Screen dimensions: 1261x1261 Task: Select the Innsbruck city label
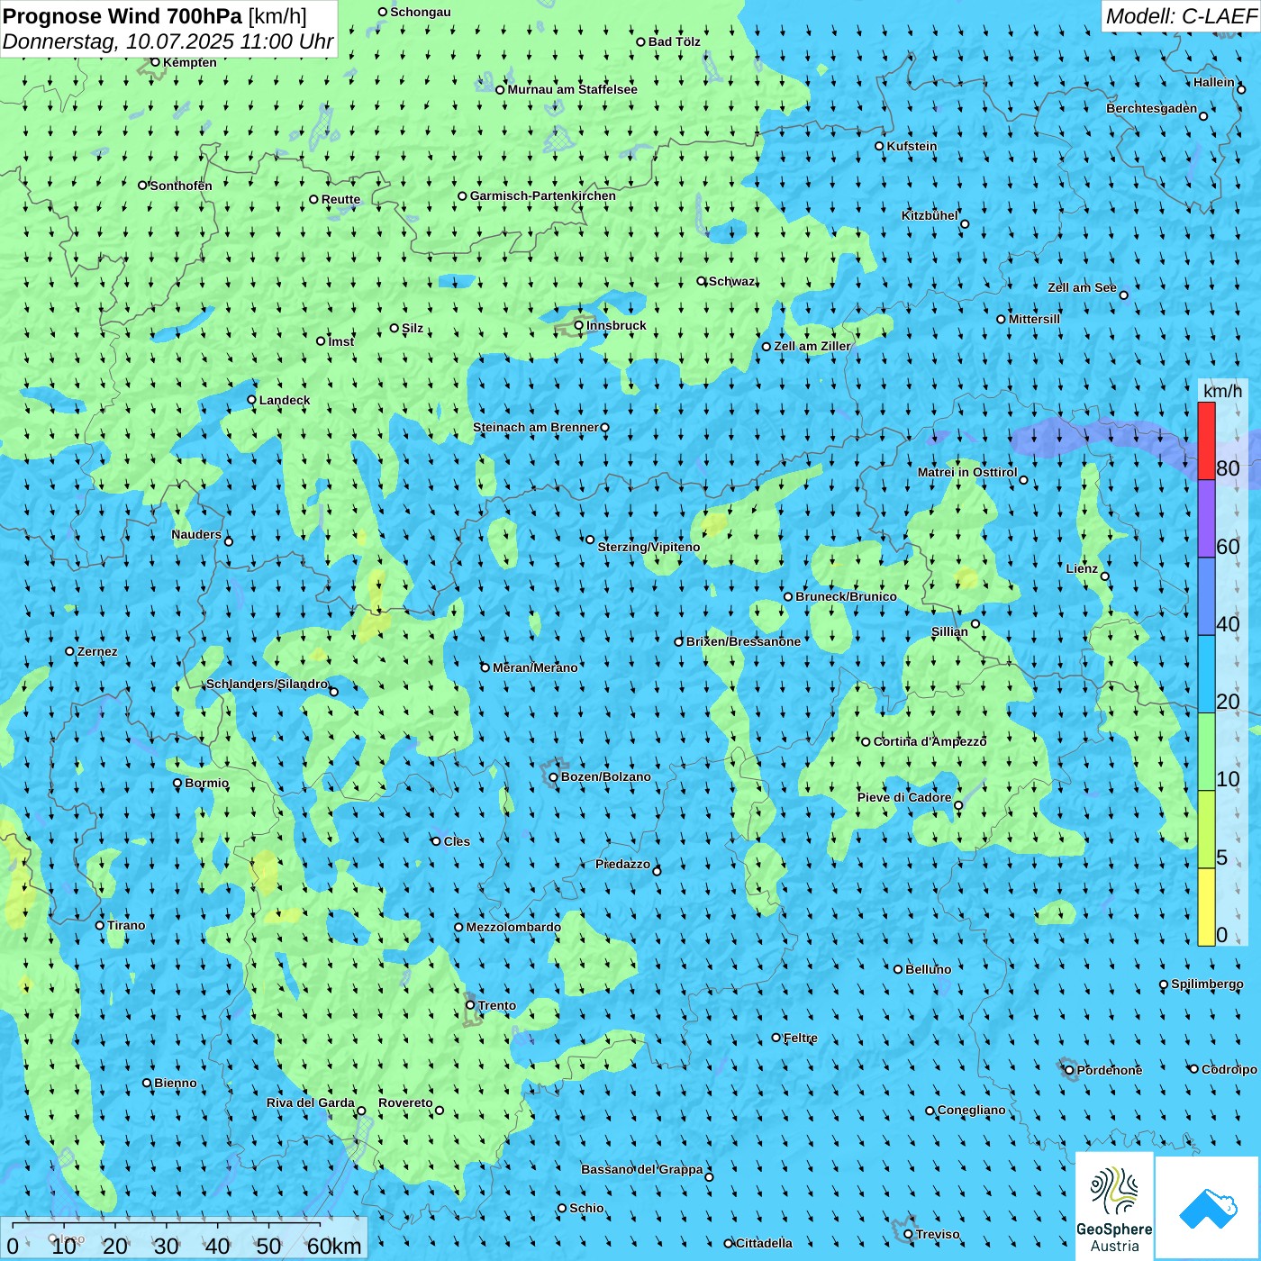pyautogui.click(x=616, y=325)
